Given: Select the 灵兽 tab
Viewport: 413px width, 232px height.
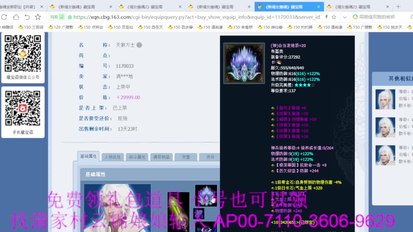Looking at the screenshot, I should point(186,157).
